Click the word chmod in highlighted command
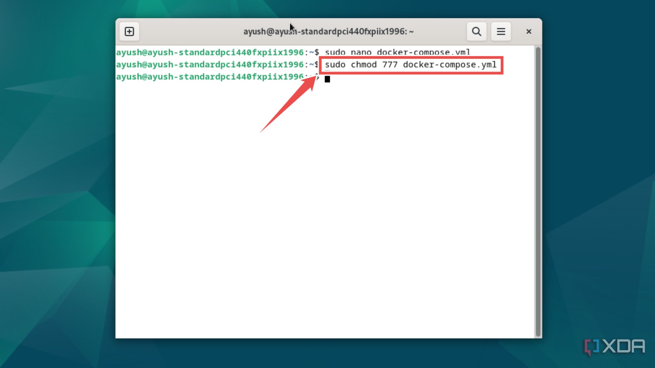The width and height of the screenshot is (655, 368). (363, 65)
